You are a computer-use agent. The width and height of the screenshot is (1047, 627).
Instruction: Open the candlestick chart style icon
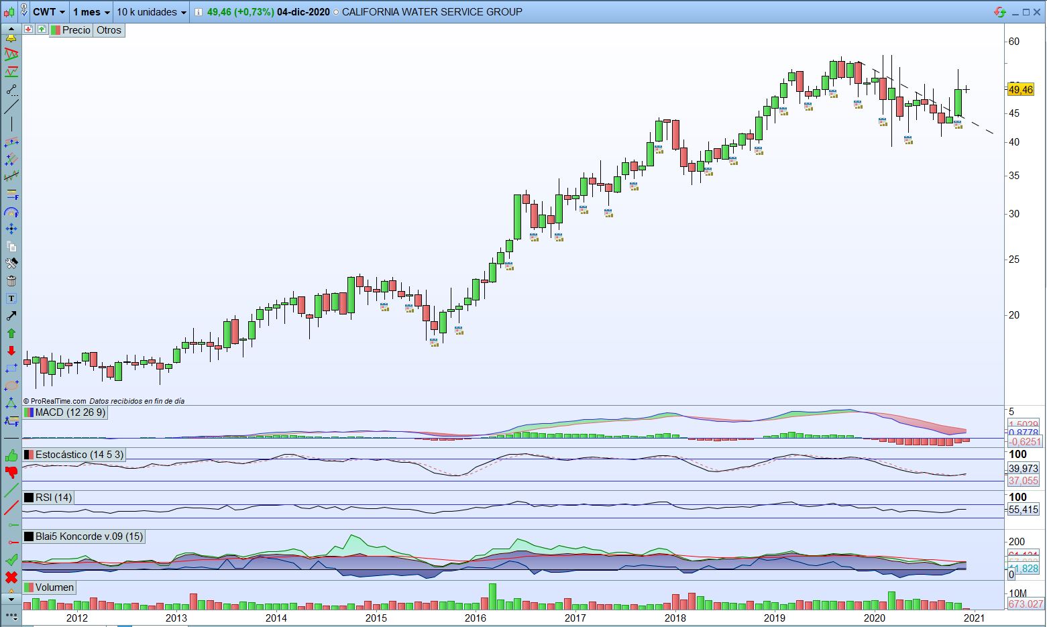pyautogui.click(x=9, y=12)
